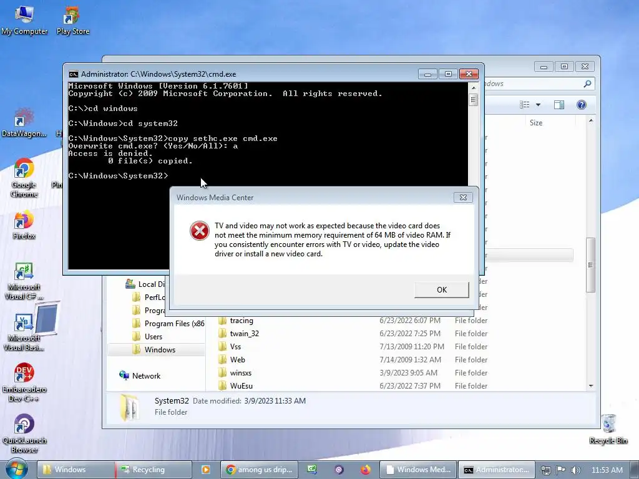
Task: Click the taskbar clock 11:53 AM
Action: [607, 470]
